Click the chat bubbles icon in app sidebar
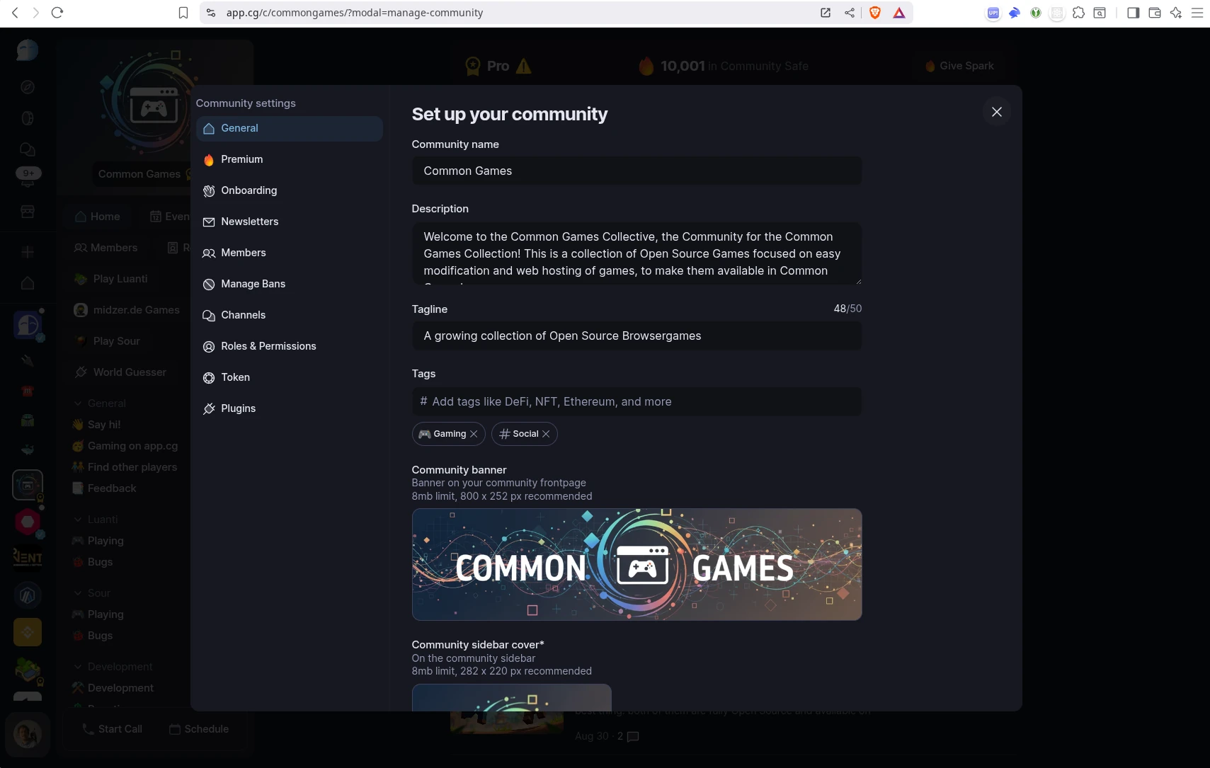 point(27,149)
